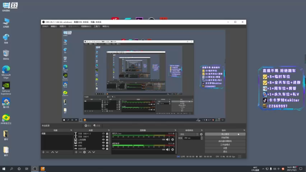The image size is (306, 172).
Task: Click the transition duration 250 ms field
Action: 192,138
